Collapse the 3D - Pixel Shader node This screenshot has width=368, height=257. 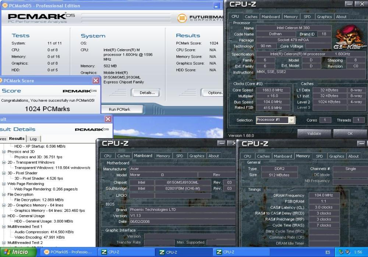[4, 173]
